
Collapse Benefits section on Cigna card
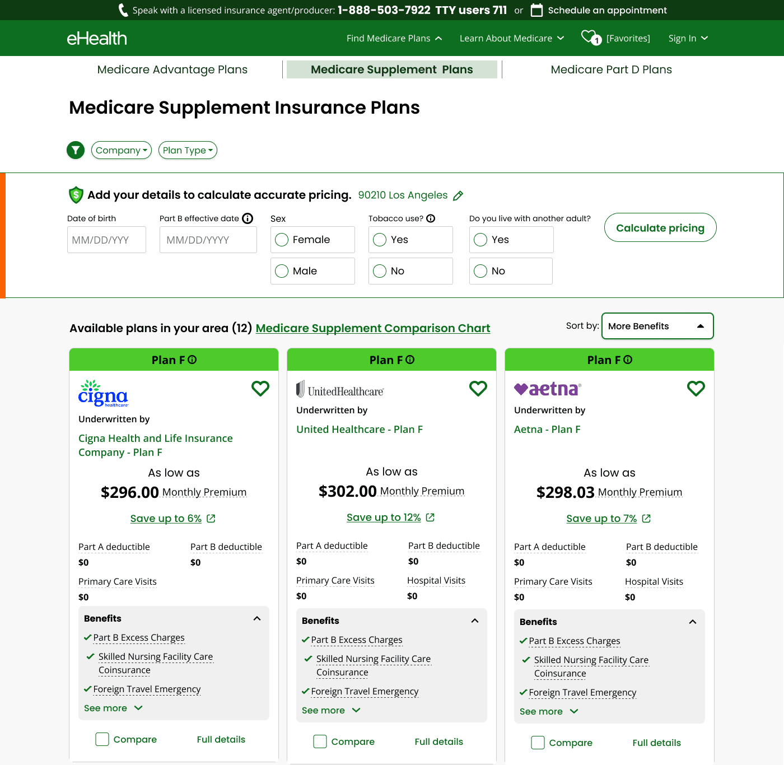coord(257,618)
